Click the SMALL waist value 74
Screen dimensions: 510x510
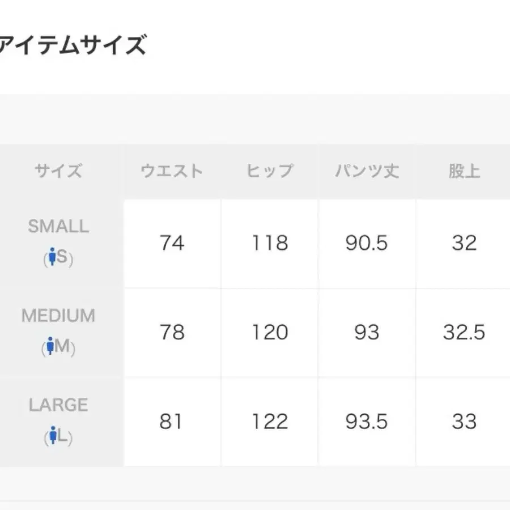(x=172, y=243)
